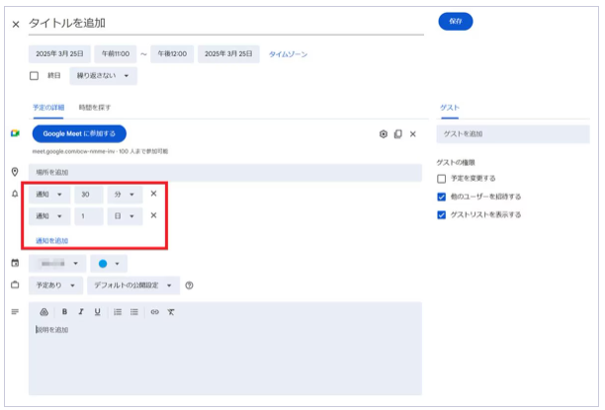Viewport: 605px width, 410px height.
Task: Click the Google Drive attachment icon
Action: click(x=44, y=311)
